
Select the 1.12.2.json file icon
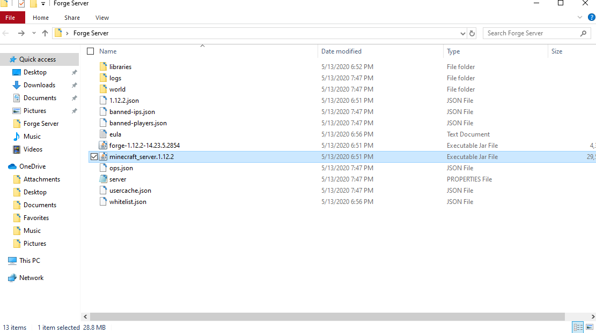[103, 101]
